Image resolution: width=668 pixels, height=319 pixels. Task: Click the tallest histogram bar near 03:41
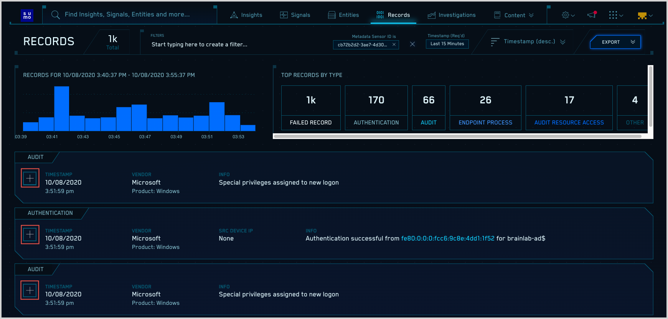pos(61,109)
